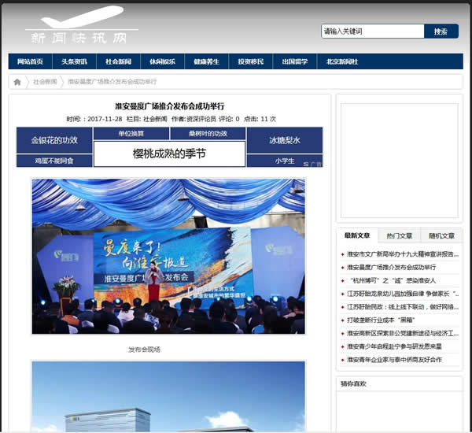
Task: Open 头条资讯 navigation item
Action: (x=74, y=61)
